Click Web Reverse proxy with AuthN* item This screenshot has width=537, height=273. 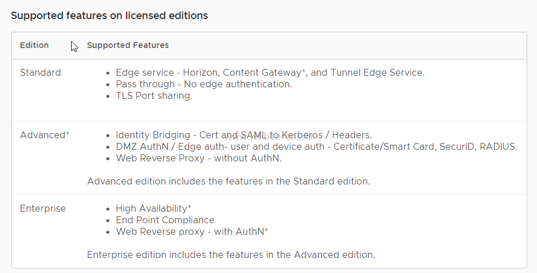click(192, 232)
